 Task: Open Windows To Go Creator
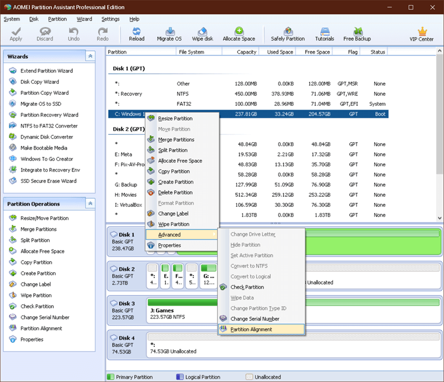[47, 159]
